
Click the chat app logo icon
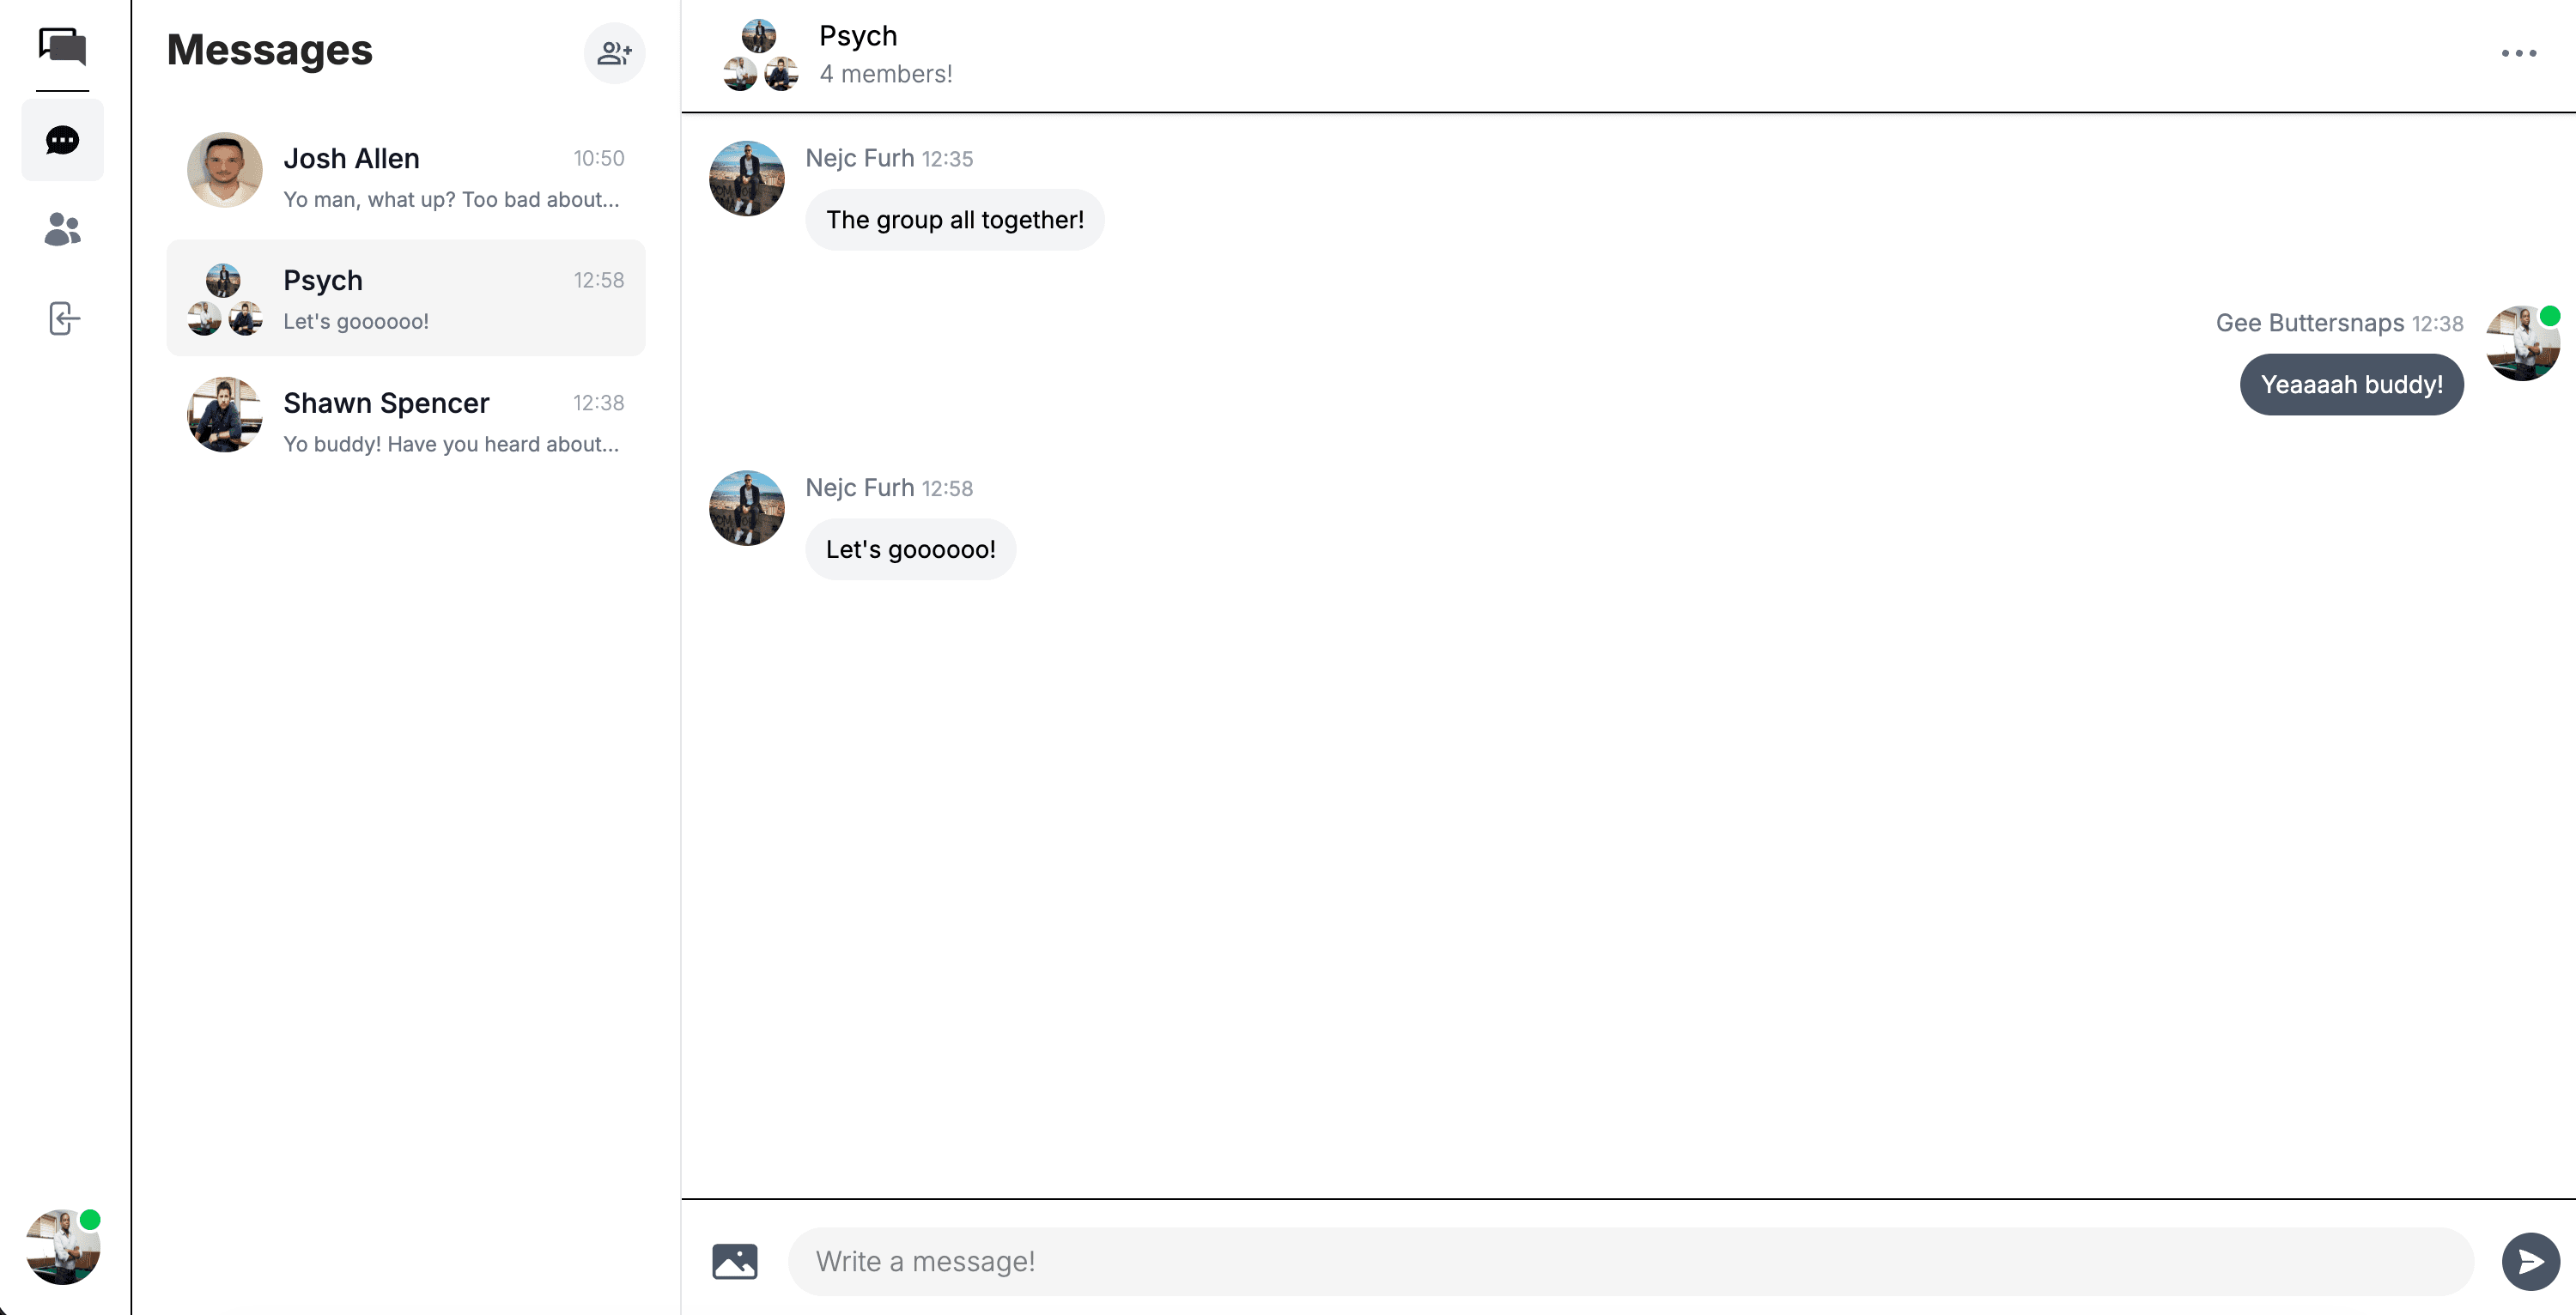(62, 46)
